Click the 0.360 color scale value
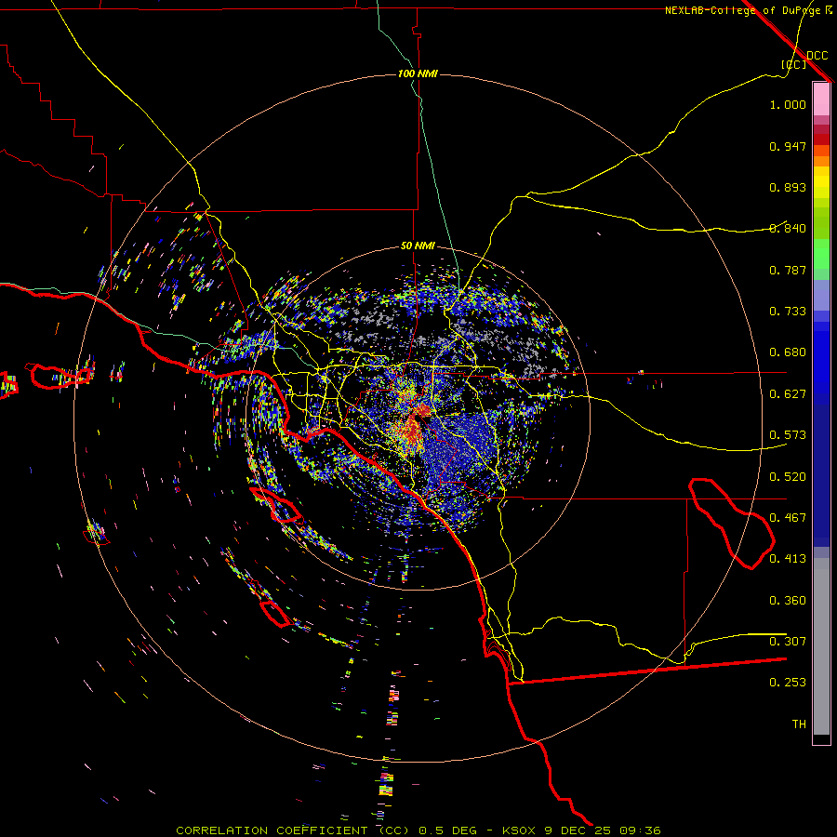 788,601
